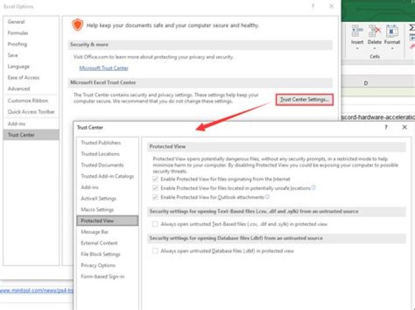Open the Insert dropdown arrow in Cells group
The image size is (415, 310).
357,48
